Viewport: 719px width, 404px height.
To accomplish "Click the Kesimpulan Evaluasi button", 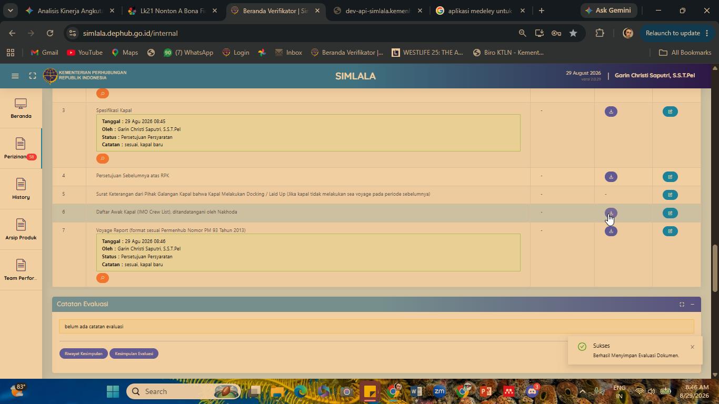I will [x=134, y=353].
